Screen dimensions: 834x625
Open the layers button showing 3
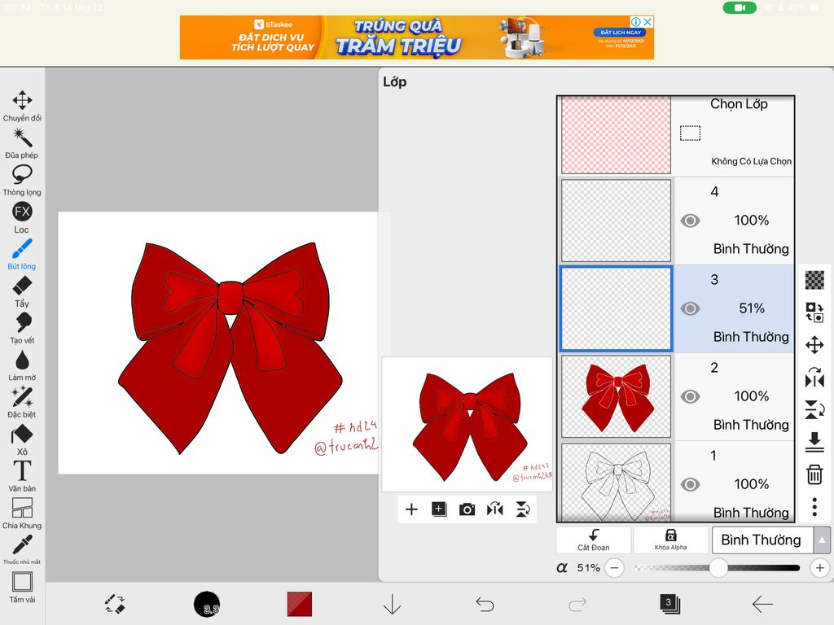click(669, 605)
